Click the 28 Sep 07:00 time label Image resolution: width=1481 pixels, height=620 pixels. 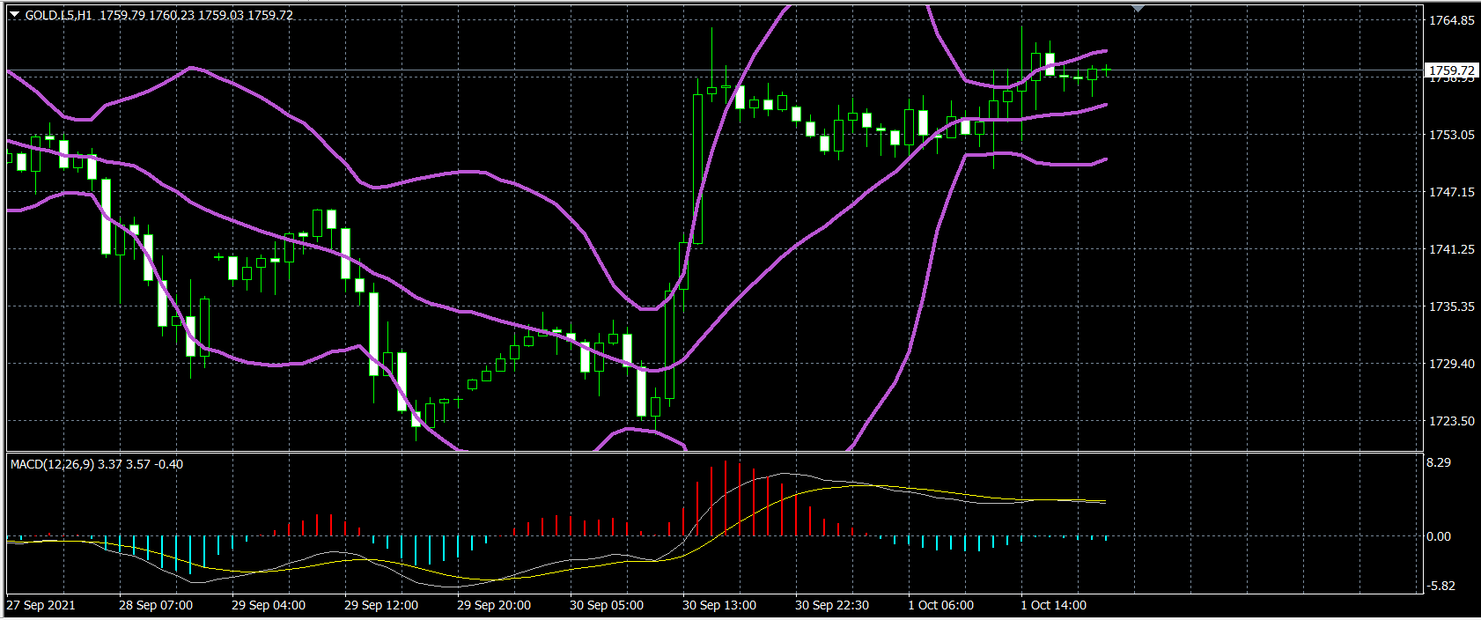coord(156,605)
